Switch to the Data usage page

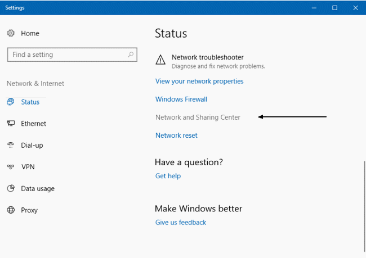click(38, 188)
